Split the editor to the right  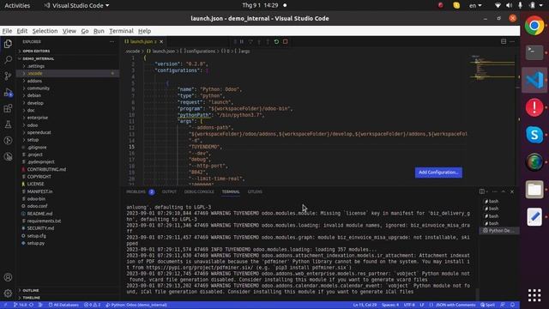504,41
